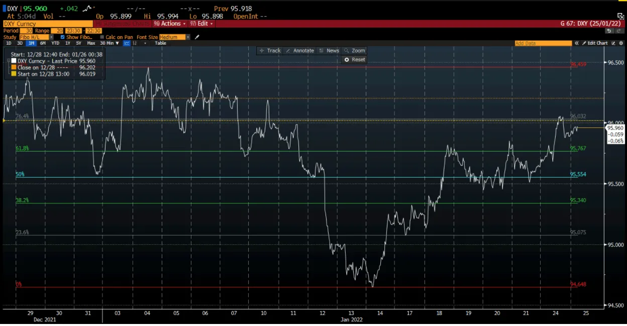Open the Table view
The image size is (627, 326).
[160, 43]
